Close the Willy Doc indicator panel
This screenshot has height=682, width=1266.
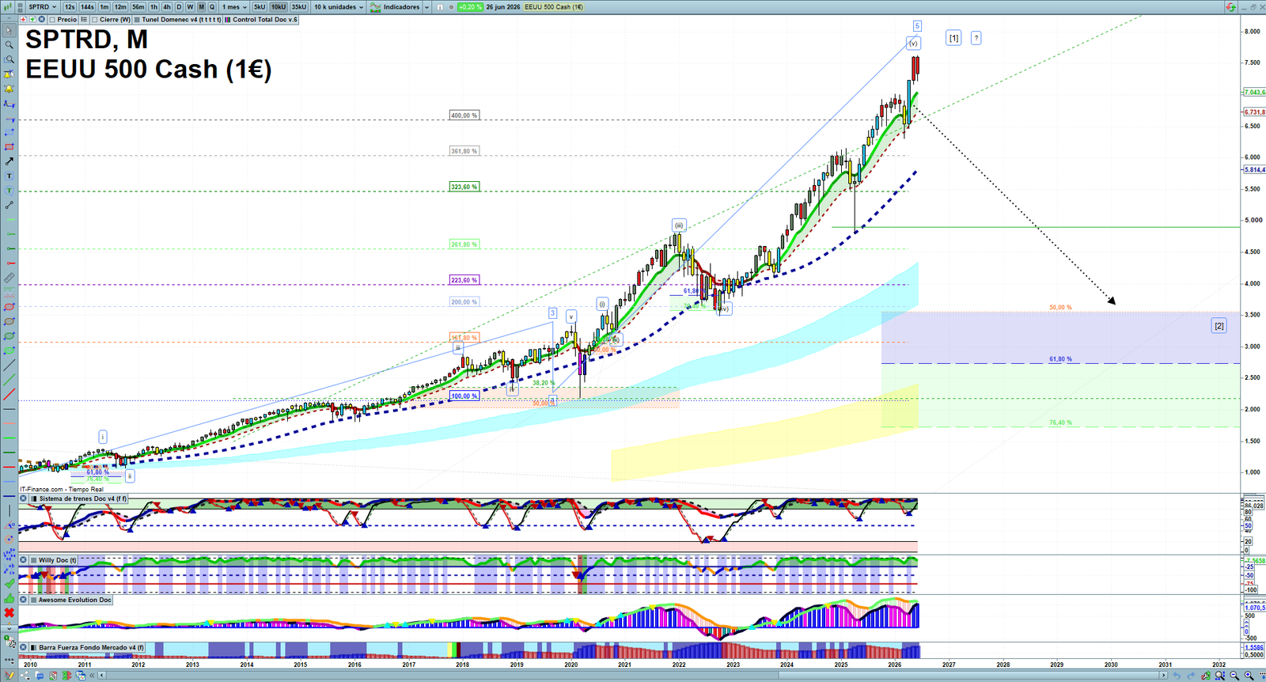24,560
